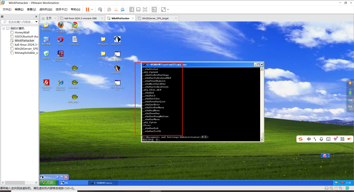Open the power options arrow beside pause
The width and height of the screenshot is (354, 192).
click(x=92, y=10)
